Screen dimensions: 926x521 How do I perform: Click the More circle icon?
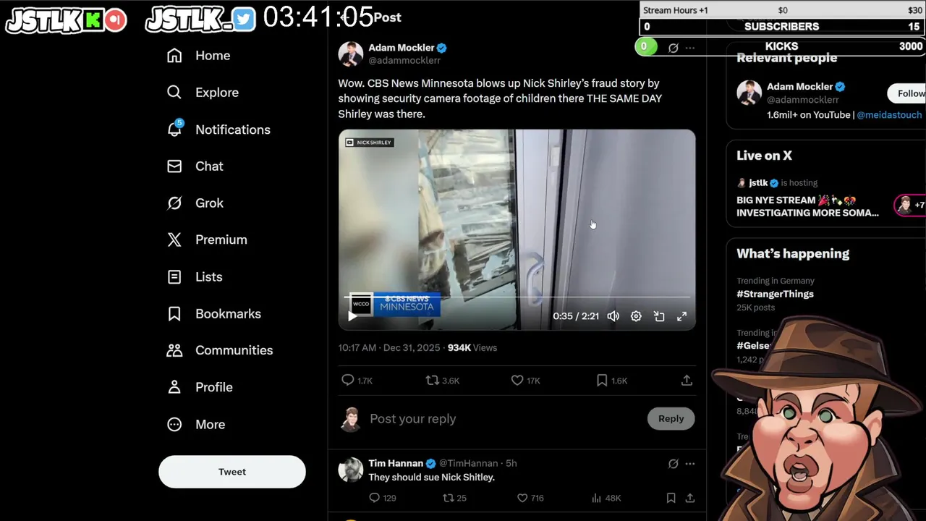pos(174,425)
